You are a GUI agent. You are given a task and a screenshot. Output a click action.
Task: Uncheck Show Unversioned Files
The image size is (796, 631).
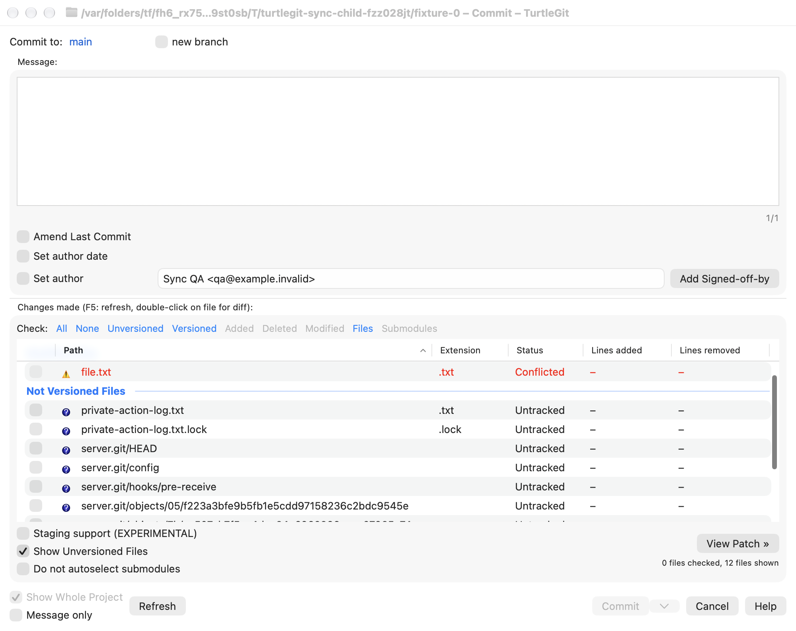click(23, 551)
